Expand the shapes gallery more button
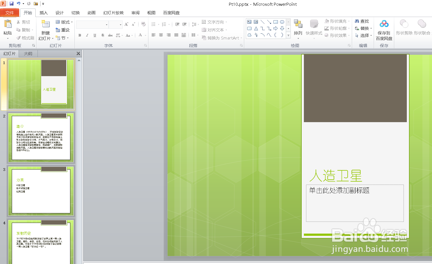The width and height of the screenshot is (432, 264). pos(288,35)
